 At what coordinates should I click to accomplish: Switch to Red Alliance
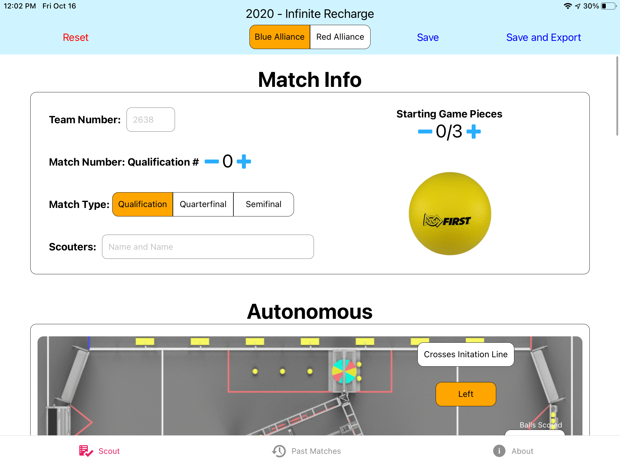pyautogui.click(x=340, y=37)
